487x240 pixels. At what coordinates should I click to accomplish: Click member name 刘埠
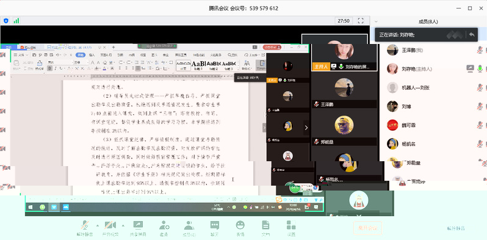pyautogui.click(x=406, y=107)
